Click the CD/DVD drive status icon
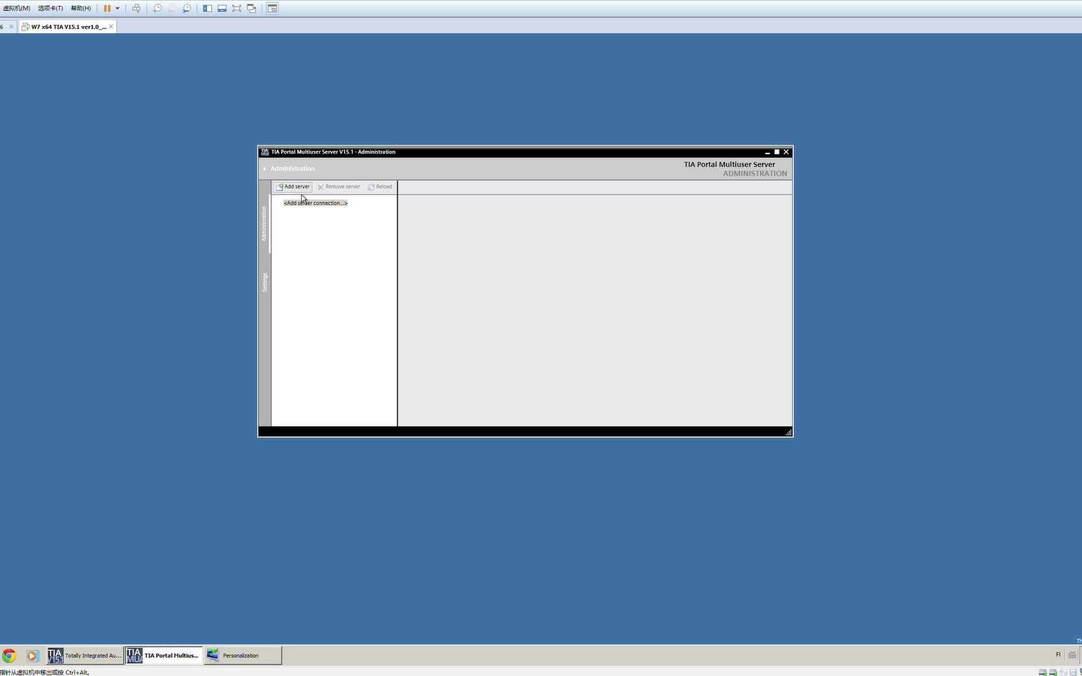 (1063, 672)
